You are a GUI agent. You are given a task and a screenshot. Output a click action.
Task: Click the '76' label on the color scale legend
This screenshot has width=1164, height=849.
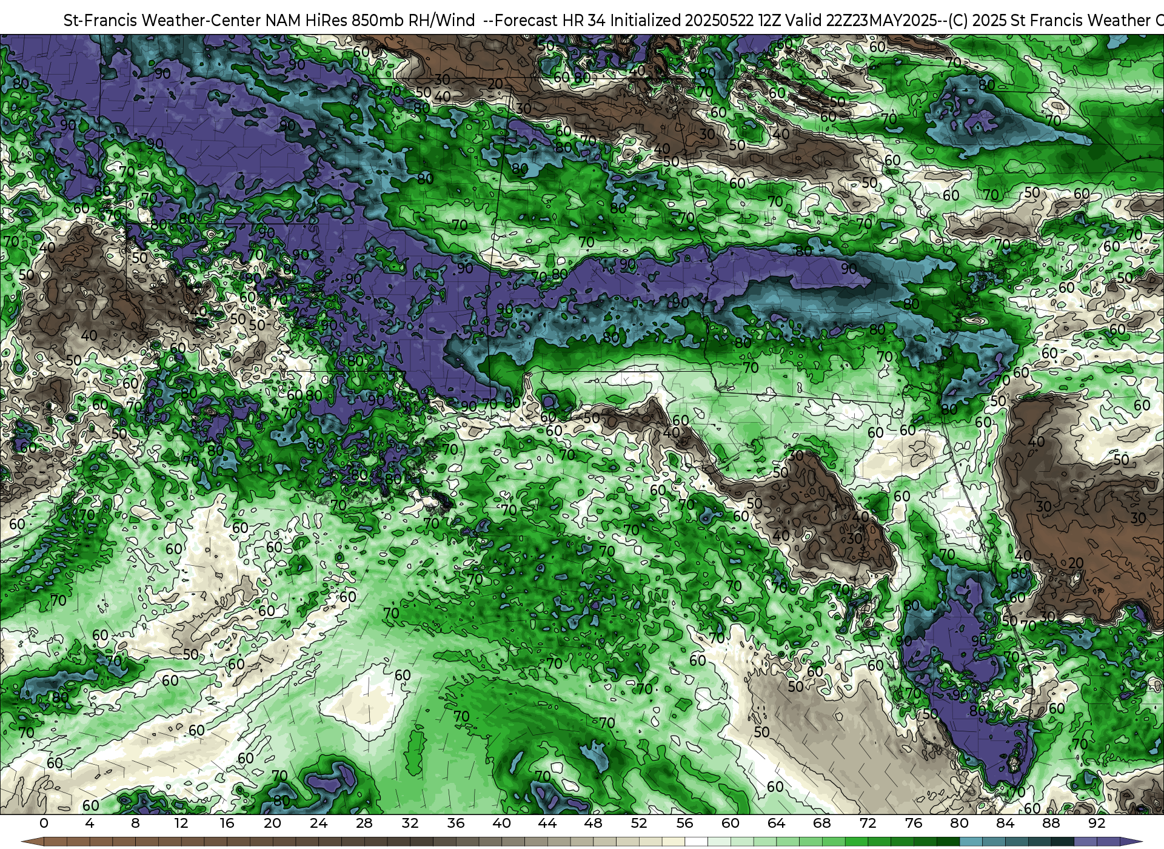pyautogui.click(x=914, y=823)
